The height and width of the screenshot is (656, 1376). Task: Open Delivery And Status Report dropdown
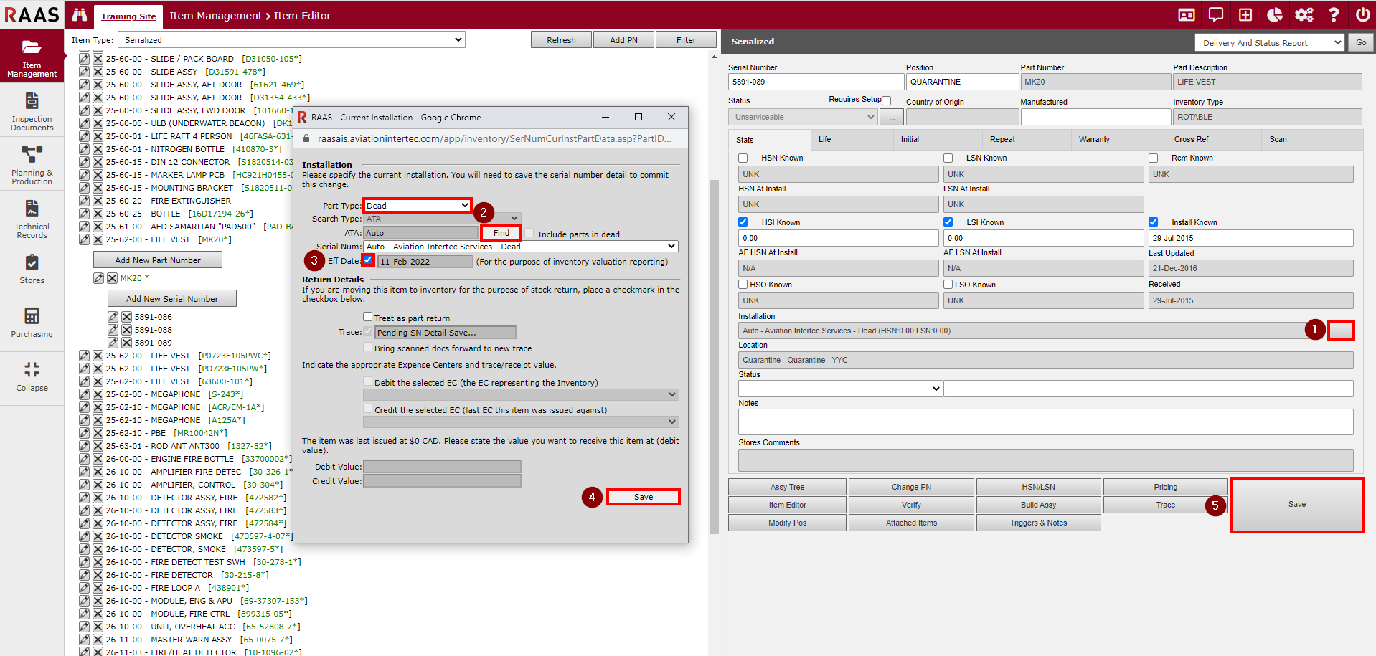click(x=1268, y=43)
